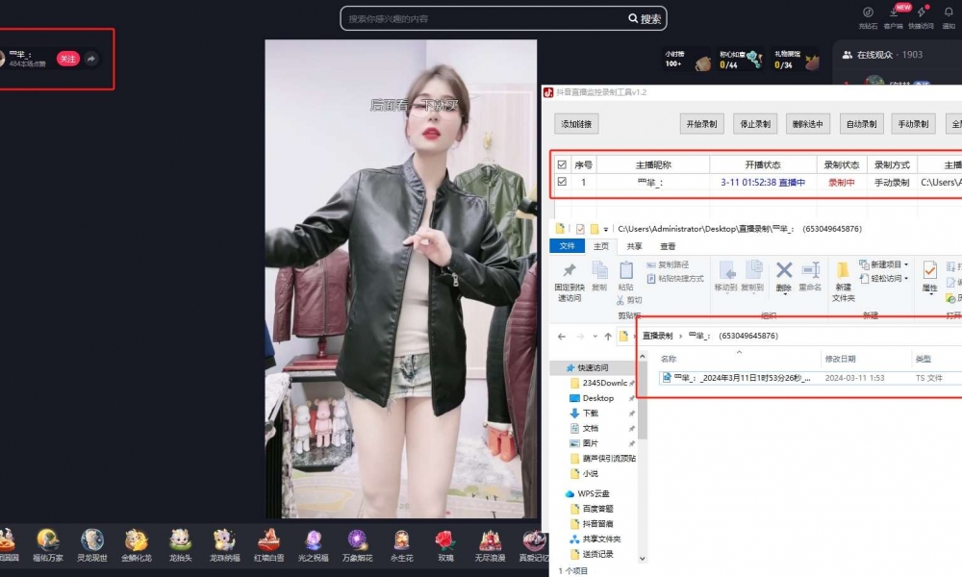The height and width of the screenshot is (577, 962).
Task: Click the 固定到快速访问 pin icon
Action: click(569, 274)
